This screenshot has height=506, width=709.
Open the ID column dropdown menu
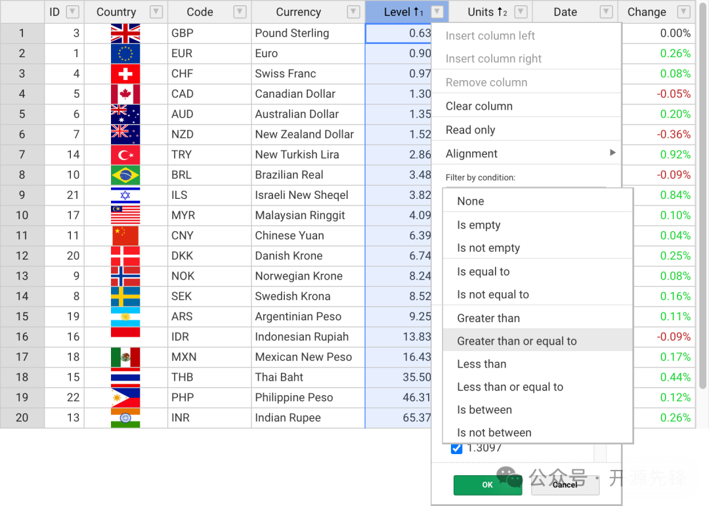(x=73, y=12)
